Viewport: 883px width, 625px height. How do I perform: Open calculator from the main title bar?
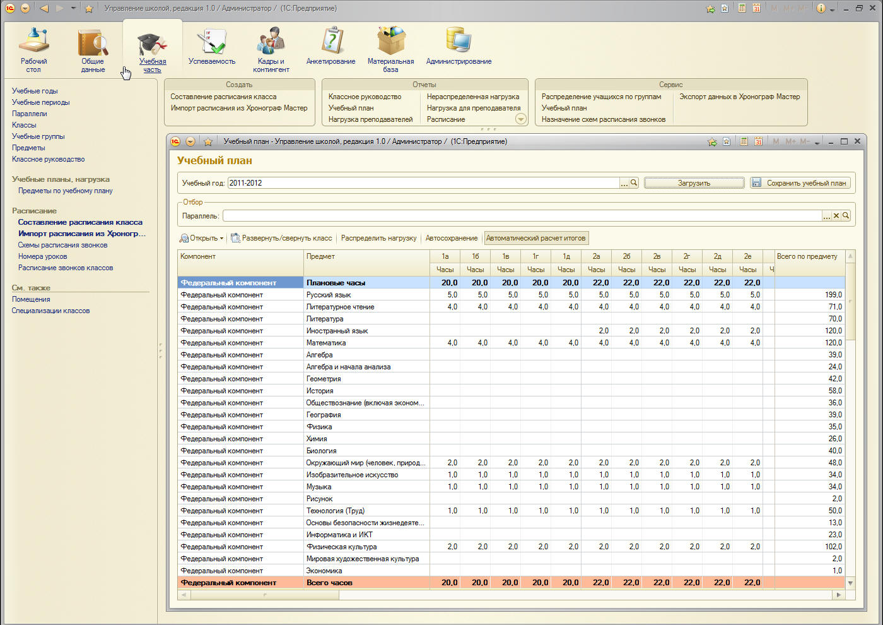[742, 8]
